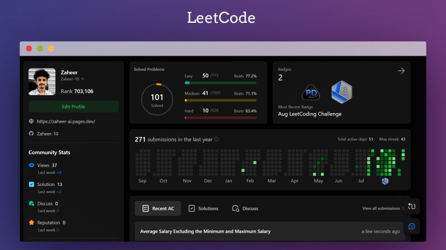Click the Solutions tab checkbox icon
This screenshot has height=250, width=446.
[x=192, y=209]
